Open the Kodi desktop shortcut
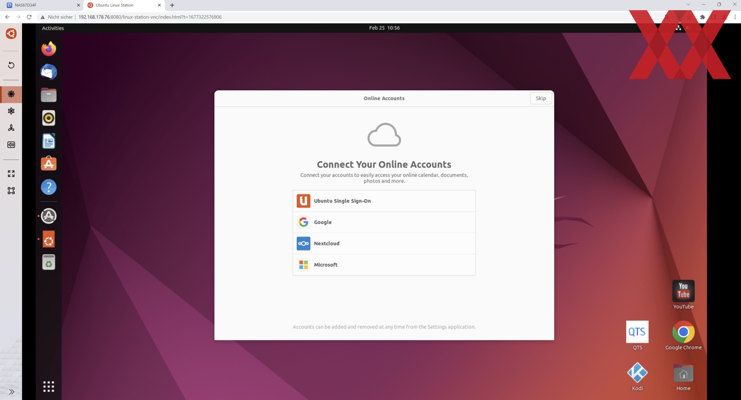 click(637, 376)
